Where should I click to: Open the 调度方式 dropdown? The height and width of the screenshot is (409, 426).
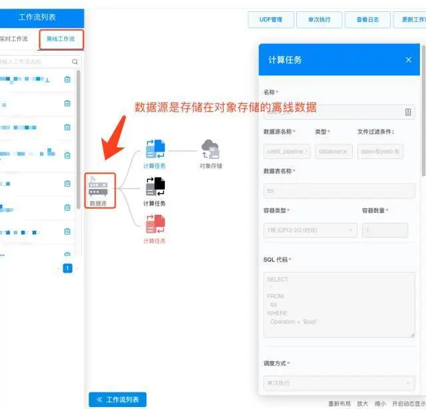point(339,383)
